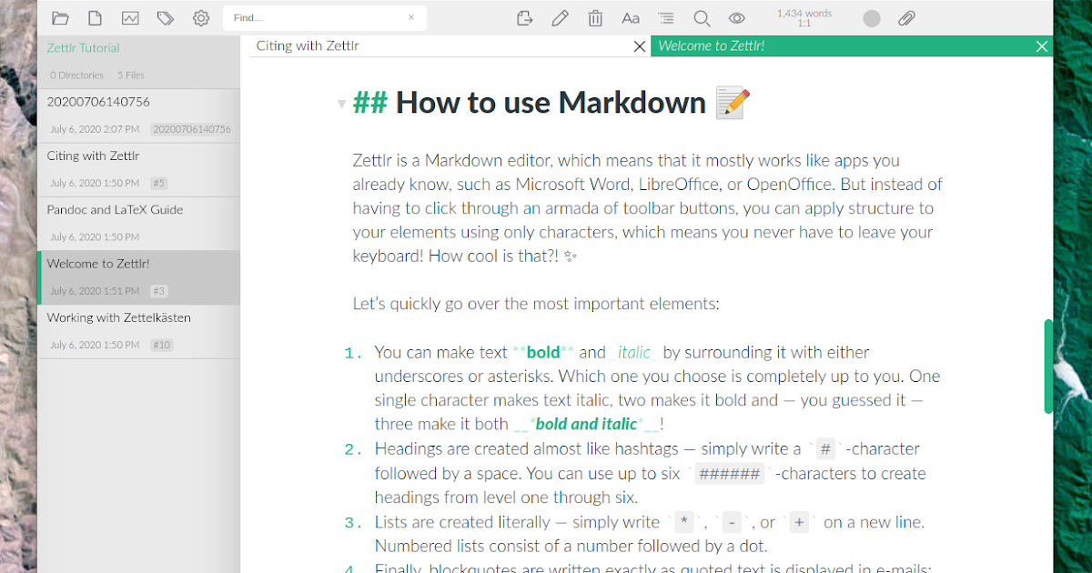Click the editor's vertical scrollbar thumb
This screenshot has height=573, width=1092.
point(1048,366)
